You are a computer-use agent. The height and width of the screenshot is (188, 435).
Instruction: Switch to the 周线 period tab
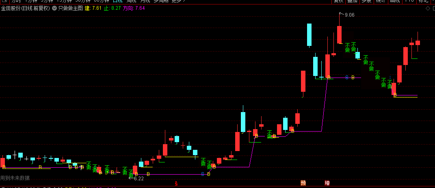tap(131, 1)
